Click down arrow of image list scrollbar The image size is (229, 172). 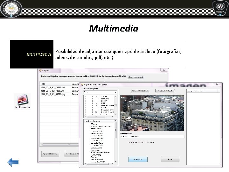point(116,161)
